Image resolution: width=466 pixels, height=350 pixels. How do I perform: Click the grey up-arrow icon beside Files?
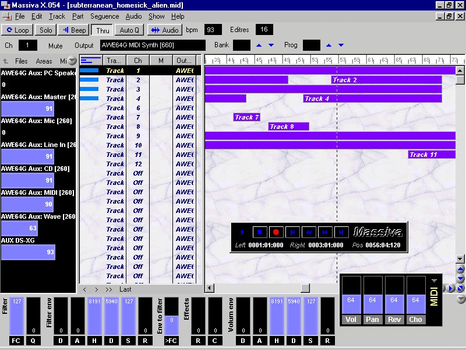(6, 61)
